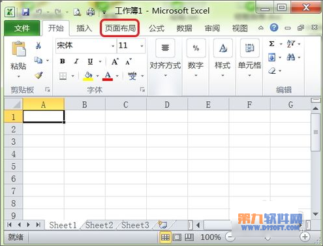Select column D header

(x=167, y=104)
